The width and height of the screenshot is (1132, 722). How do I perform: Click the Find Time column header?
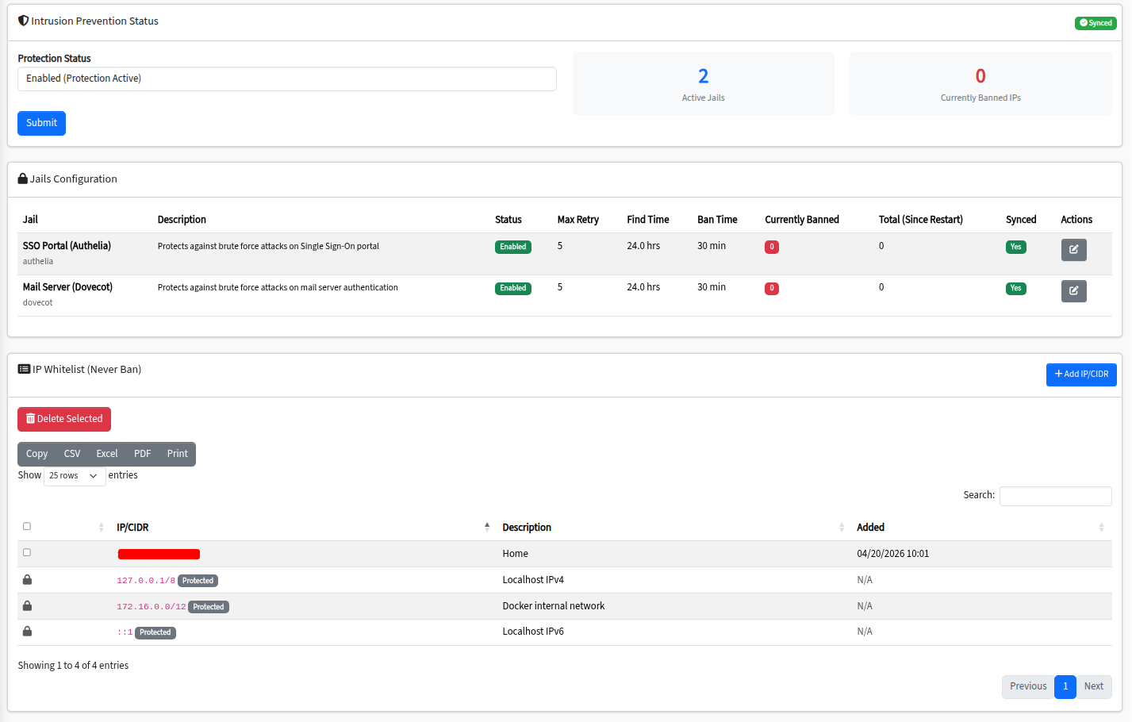[x=647, y=220]
